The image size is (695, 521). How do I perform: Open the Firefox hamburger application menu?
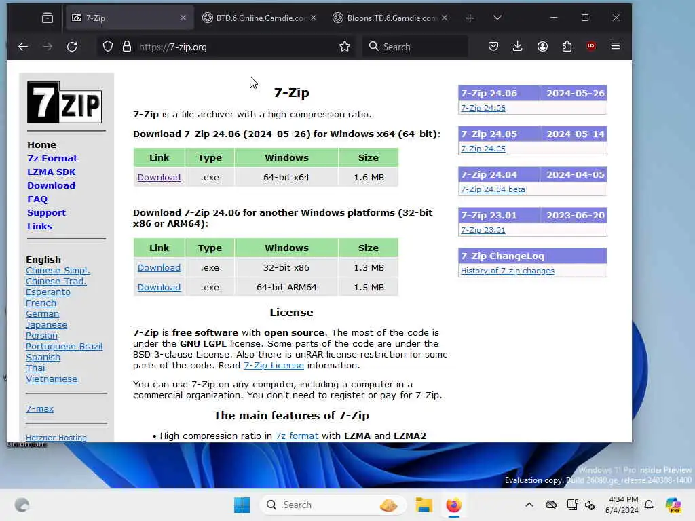616,46
